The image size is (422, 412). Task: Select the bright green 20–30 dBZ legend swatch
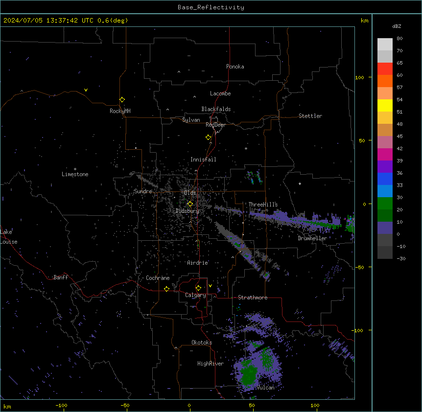point(385,204)
